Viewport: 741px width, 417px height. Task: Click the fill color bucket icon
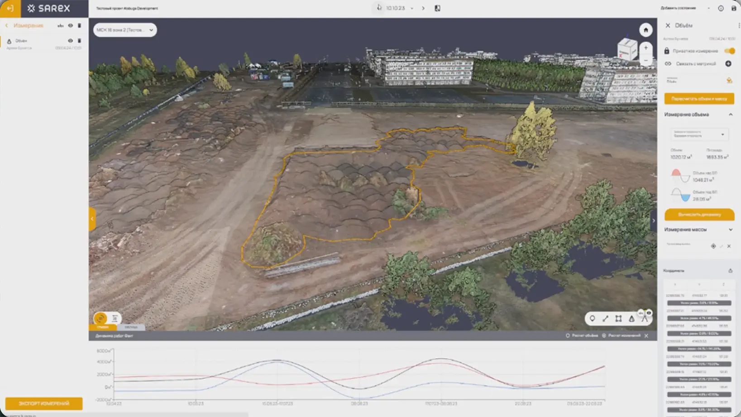(729, 81)
